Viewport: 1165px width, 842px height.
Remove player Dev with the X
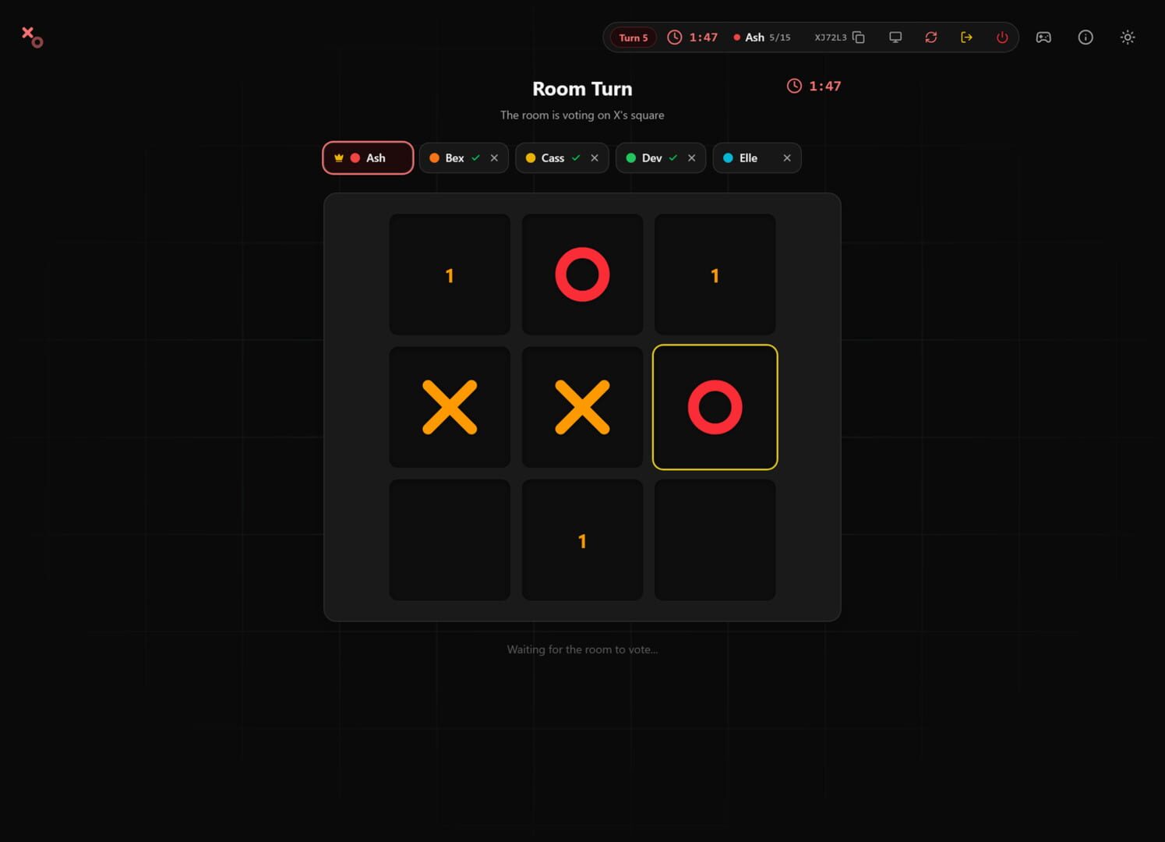[691, 157]
